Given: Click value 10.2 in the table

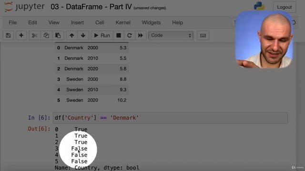Looking at the screenshot, I should [x=122, y=100].
